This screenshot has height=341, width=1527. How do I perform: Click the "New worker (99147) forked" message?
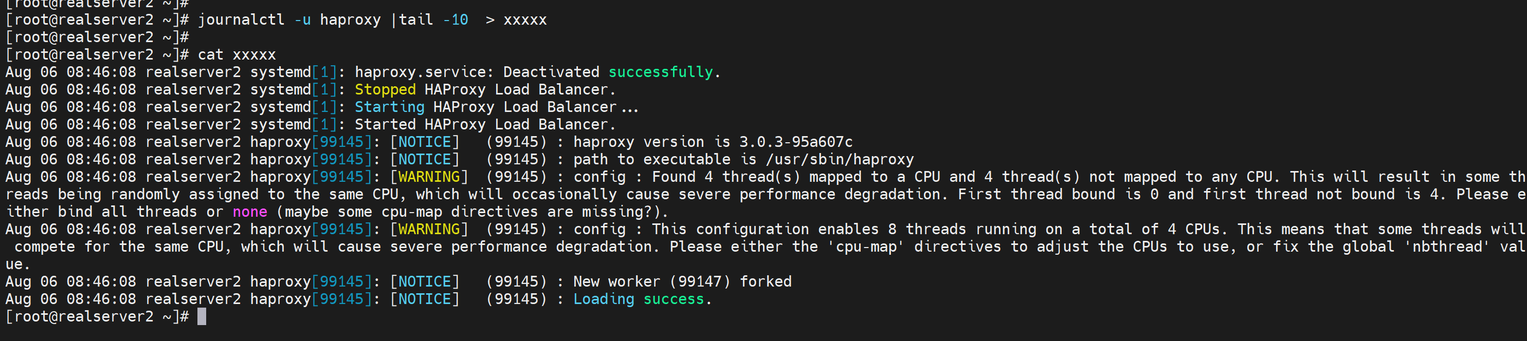tap(682, 282)
